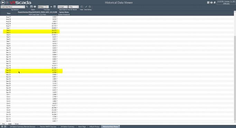Click the Data Editing undo icon

[90, 7]
